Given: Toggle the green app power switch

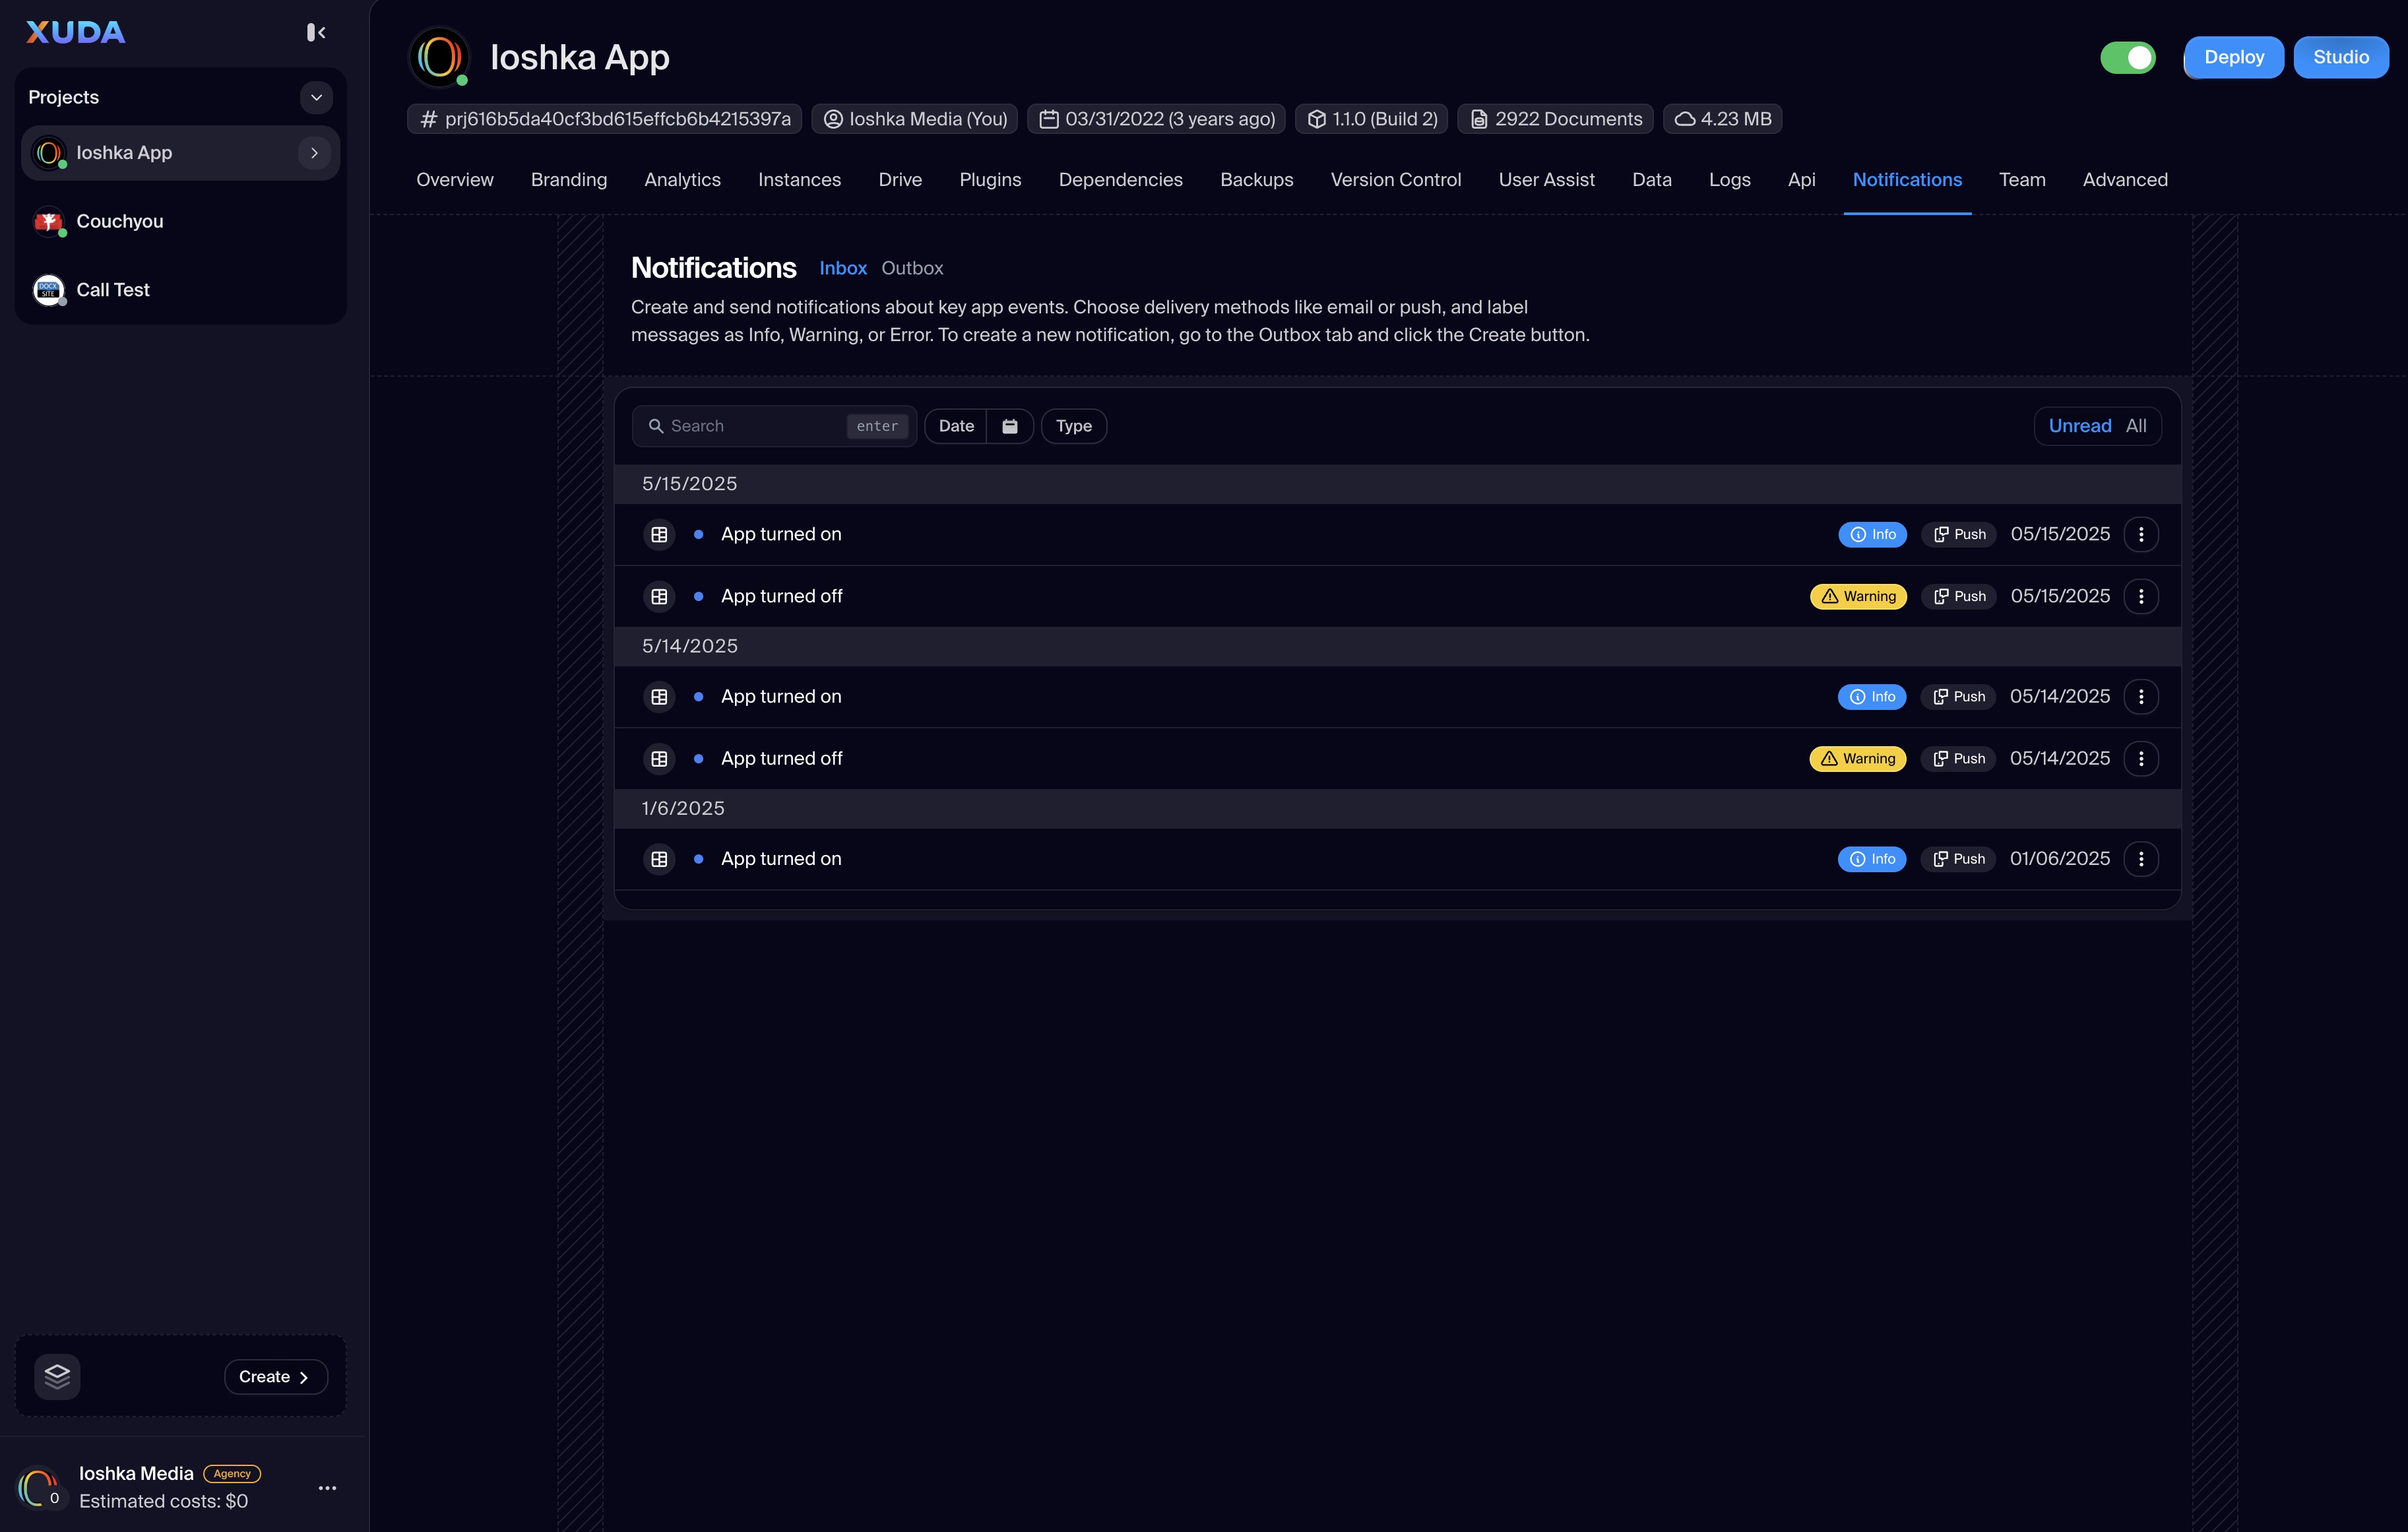Looking at the screenshot, I should [2128, 57].
